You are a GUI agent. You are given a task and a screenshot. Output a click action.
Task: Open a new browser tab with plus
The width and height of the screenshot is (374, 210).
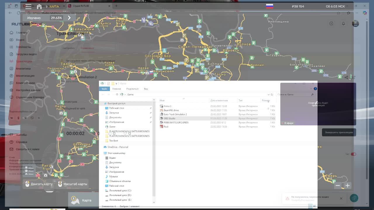pyautogui.click(x=116, y=6)
